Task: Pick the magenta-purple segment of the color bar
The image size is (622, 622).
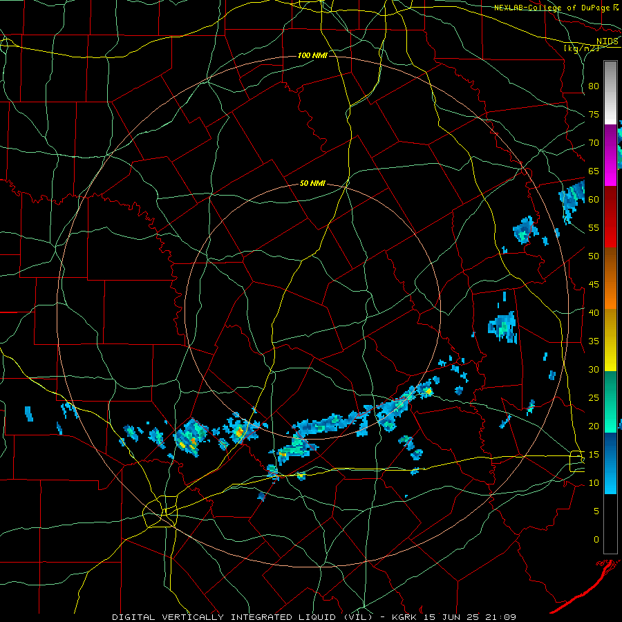Action: pyautogui.click(x=610, y=155)
